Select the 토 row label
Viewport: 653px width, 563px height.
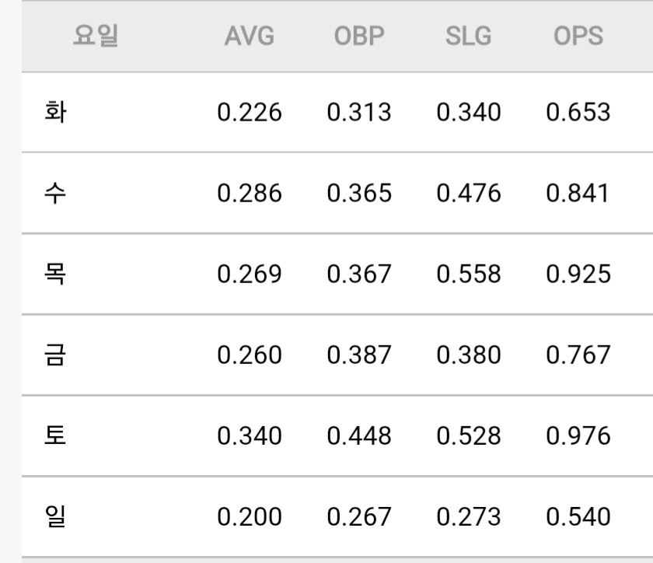(55, 435)
